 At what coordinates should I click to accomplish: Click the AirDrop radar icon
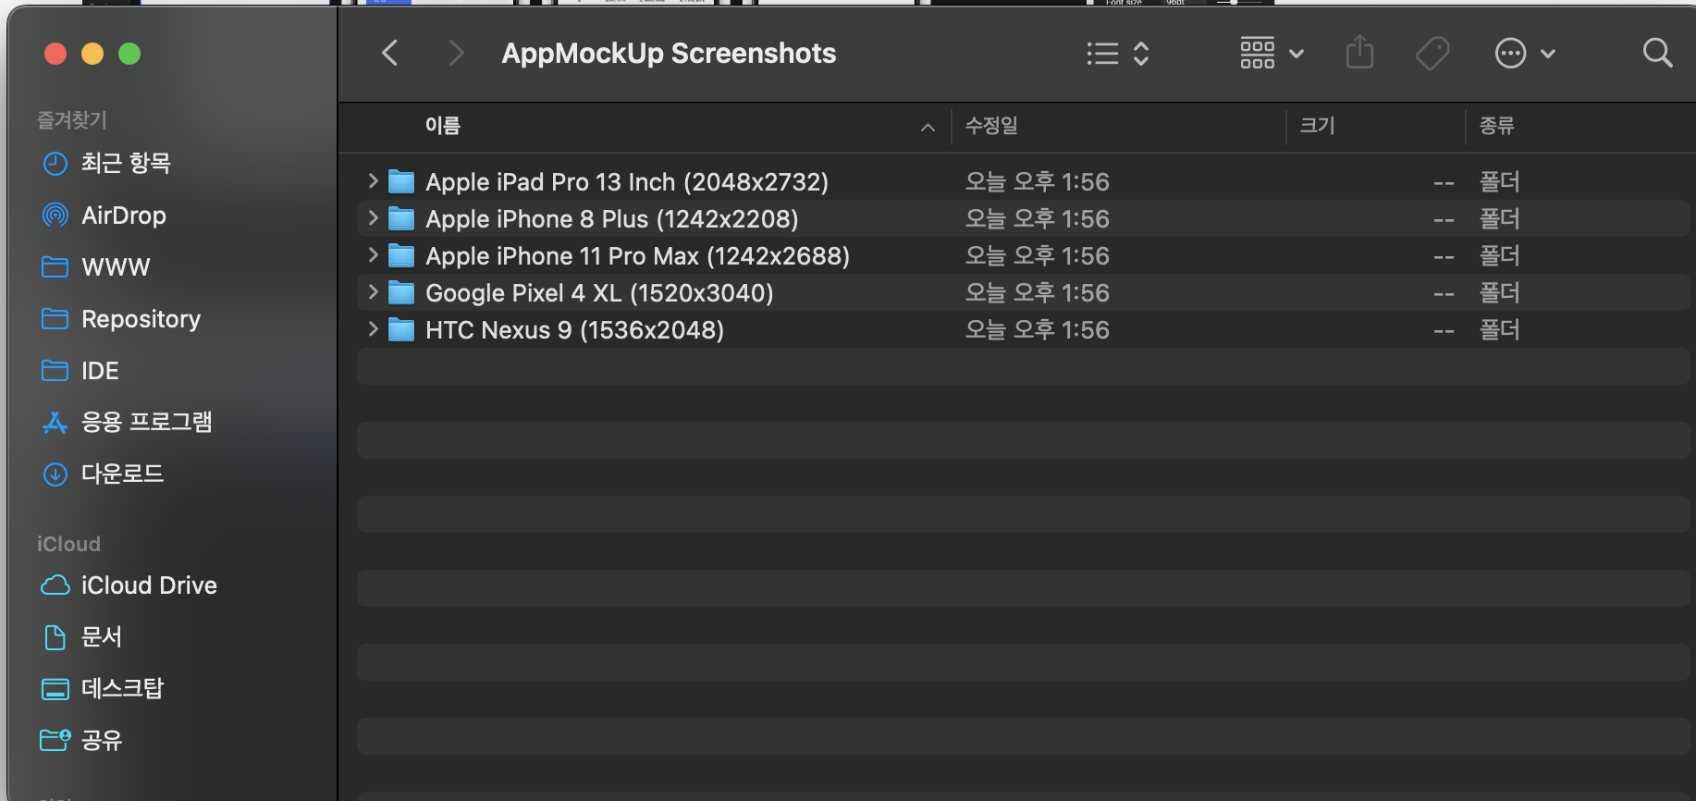click(x=55, y=216)
